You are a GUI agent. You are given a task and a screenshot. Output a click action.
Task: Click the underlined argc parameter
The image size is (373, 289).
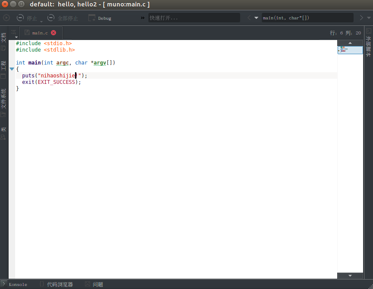[63, 63]
